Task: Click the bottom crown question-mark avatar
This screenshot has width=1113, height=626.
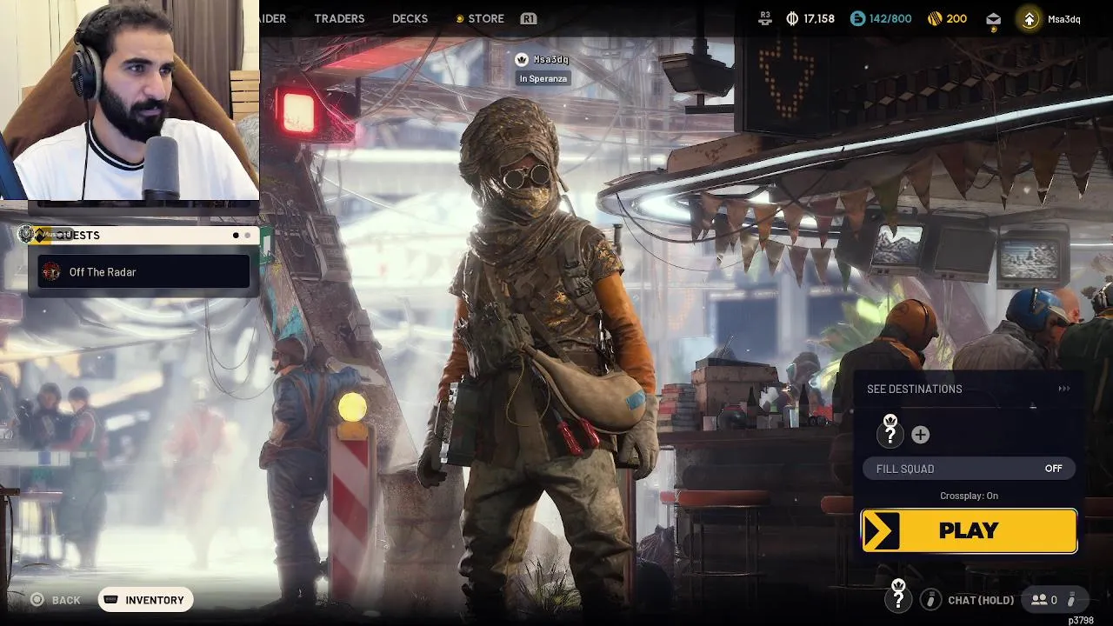Action: tap(898, 597)
